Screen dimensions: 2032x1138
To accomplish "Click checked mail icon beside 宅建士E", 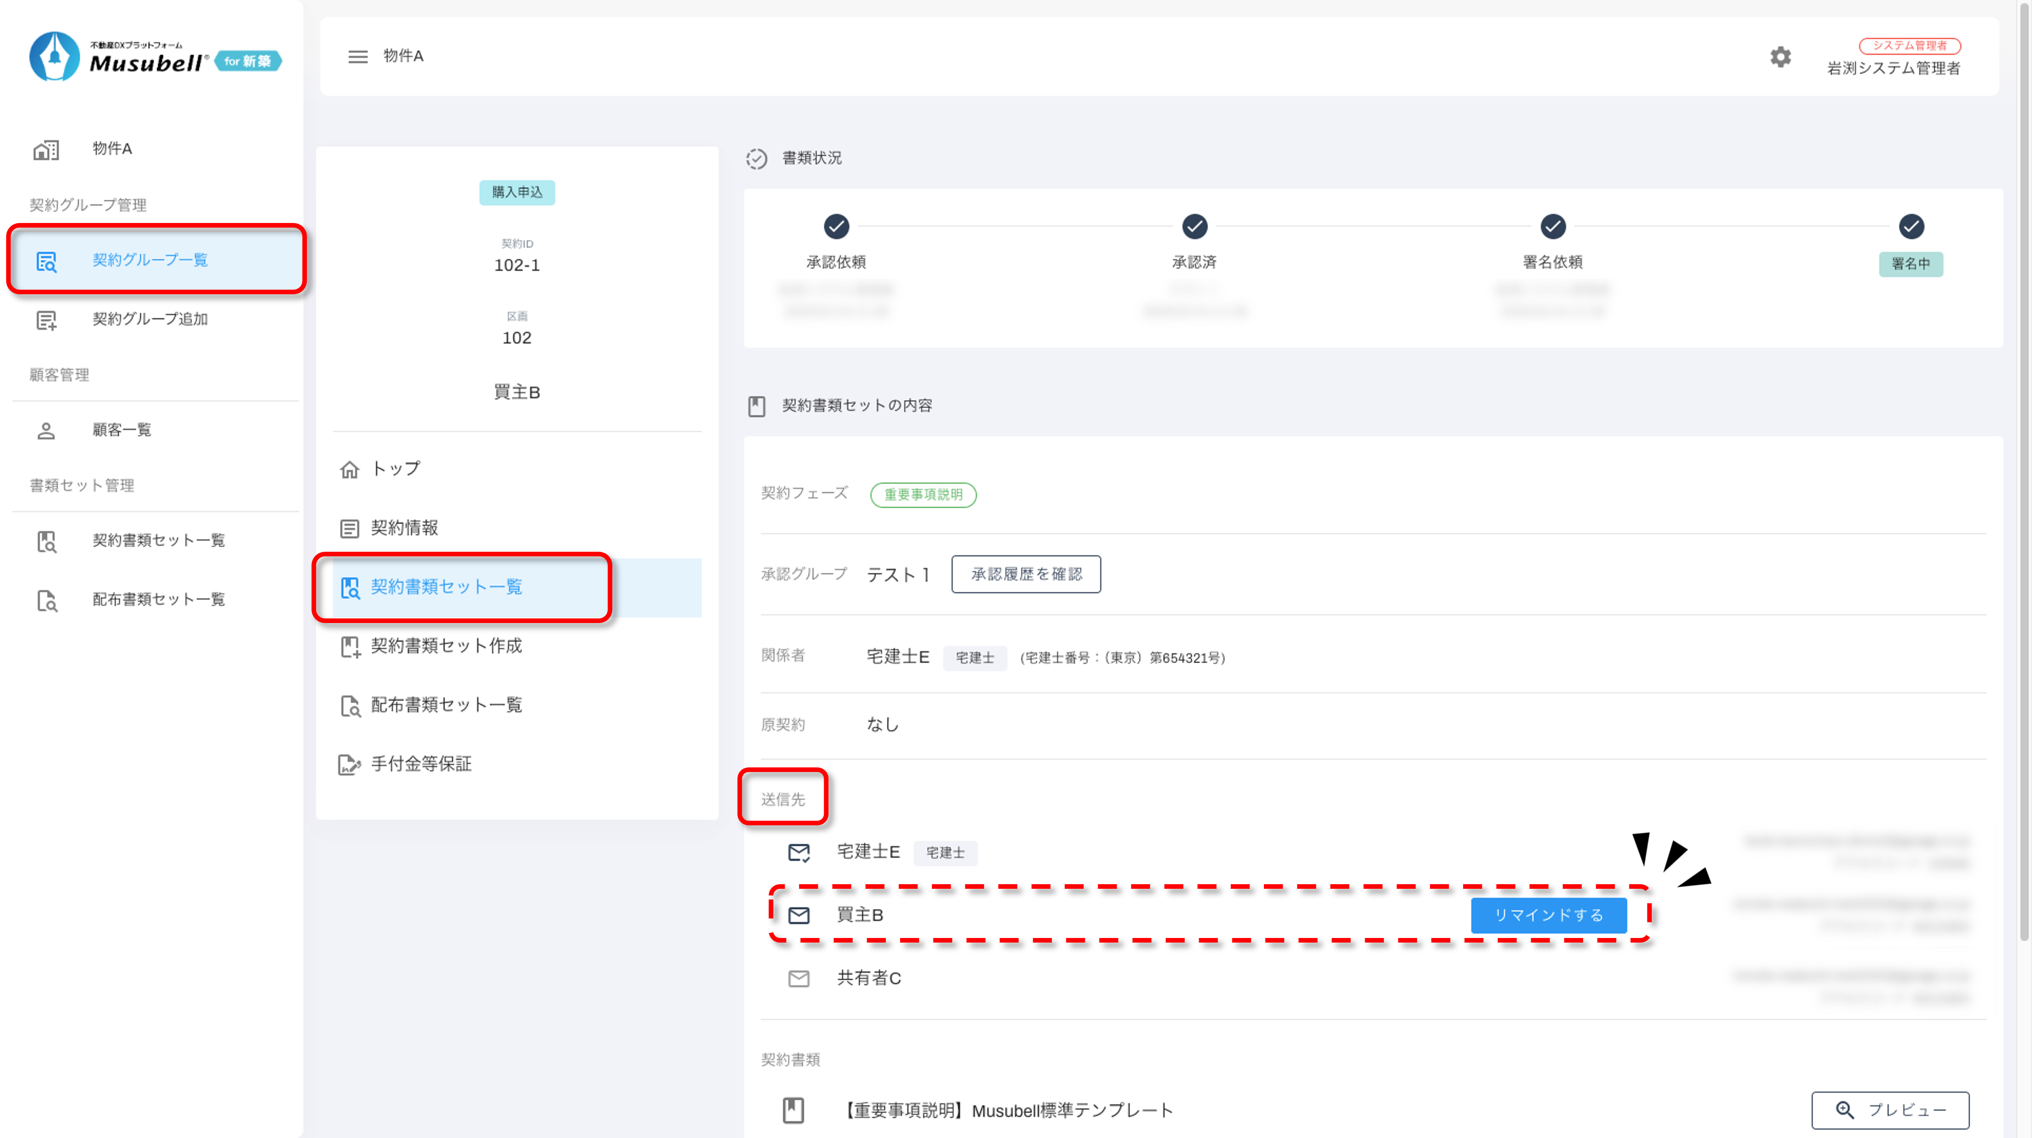I will coord(798,852).
